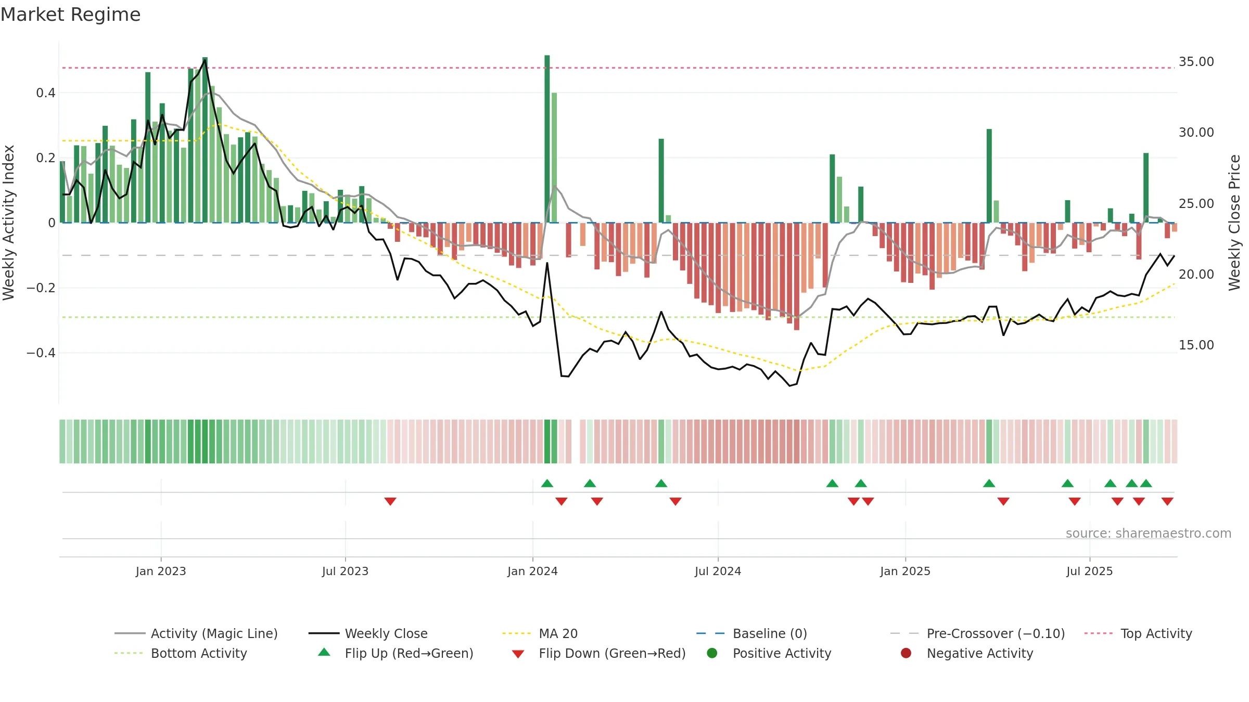Screen dimensions: 1249x702
Task: Click the 25.00 price axis value
Action: tap(1196, 204)
